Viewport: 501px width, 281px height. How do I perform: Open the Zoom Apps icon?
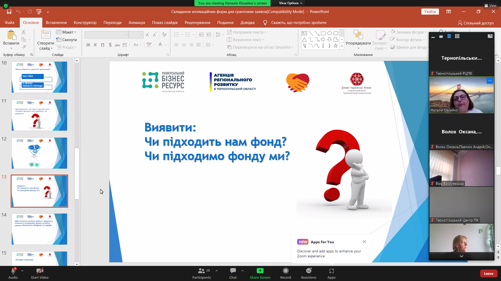point(331,271)
